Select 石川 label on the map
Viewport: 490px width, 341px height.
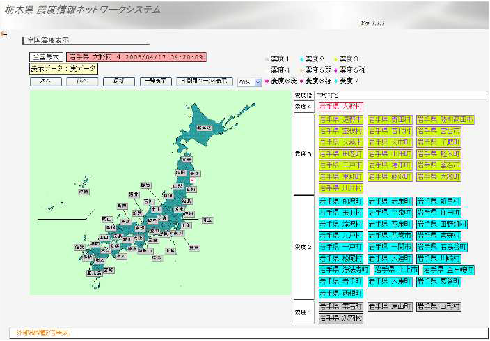coord(149,201)
